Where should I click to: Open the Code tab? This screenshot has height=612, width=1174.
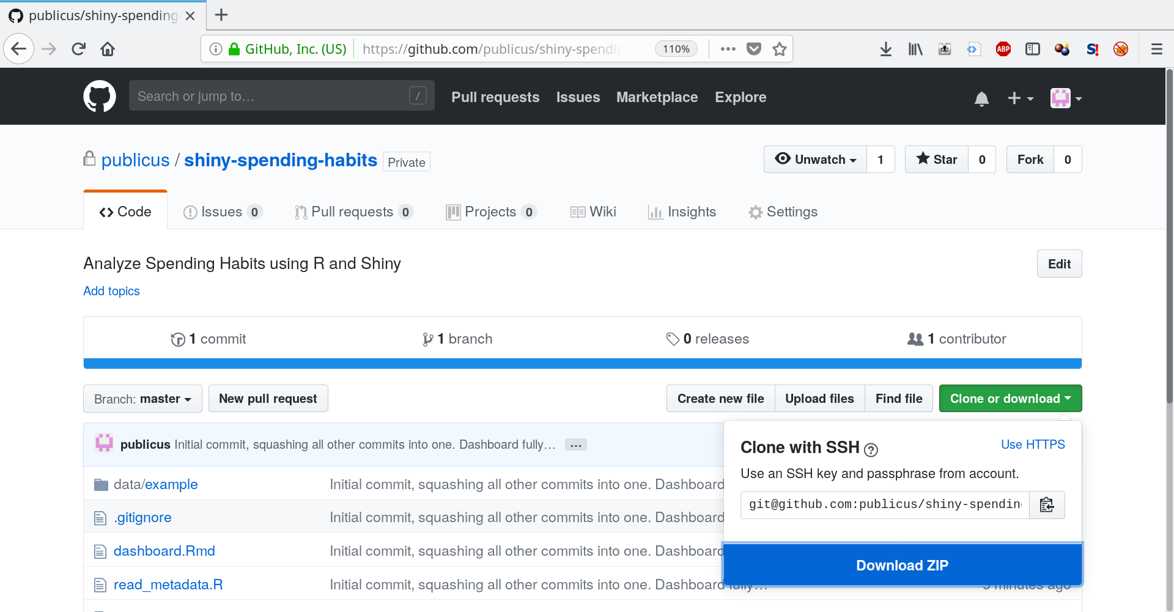pos(125,212)
